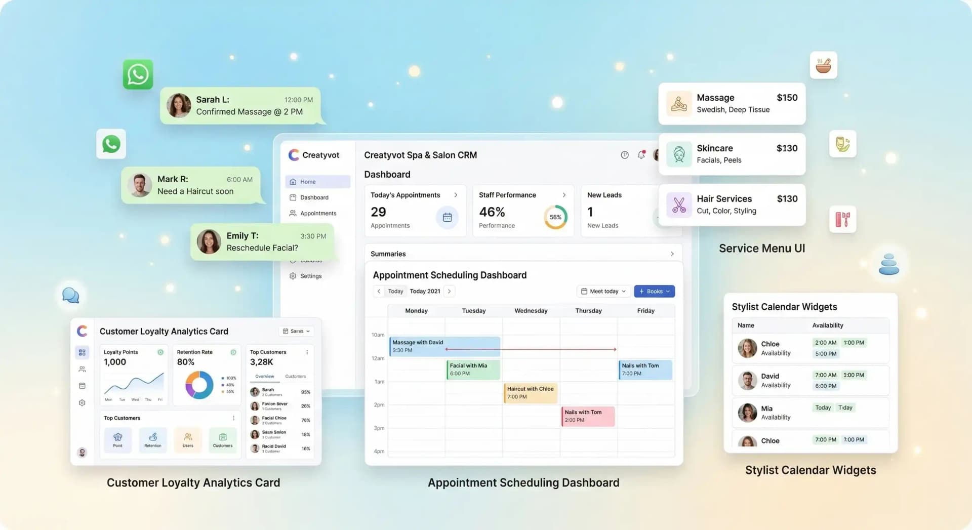Click the Skincare Facials, Peels $130 service card

pos(732,154)
